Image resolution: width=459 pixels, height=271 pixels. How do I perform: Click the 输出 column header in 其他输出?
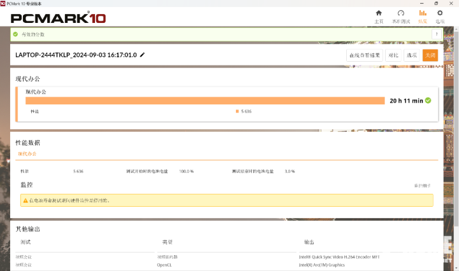(309, 242)
